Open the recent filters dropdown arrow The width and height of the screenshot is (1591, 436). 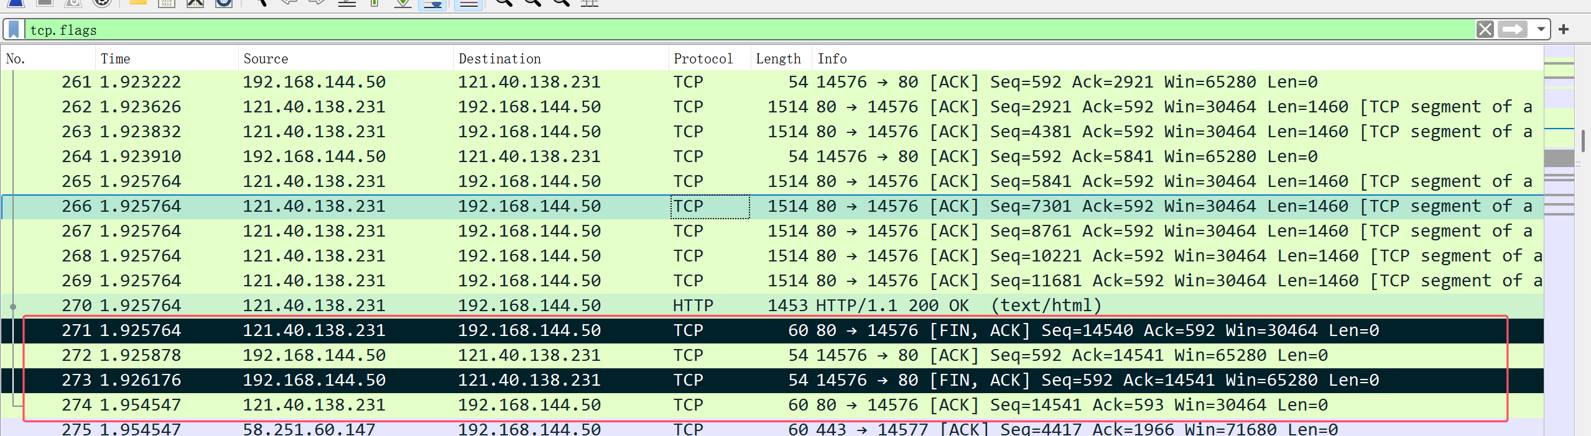pos(1541,29)
